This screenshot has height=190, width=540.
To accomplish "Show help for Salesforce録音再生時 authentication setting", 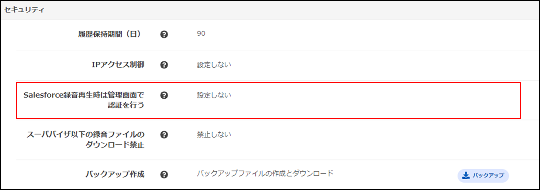I will click(164, 95).
